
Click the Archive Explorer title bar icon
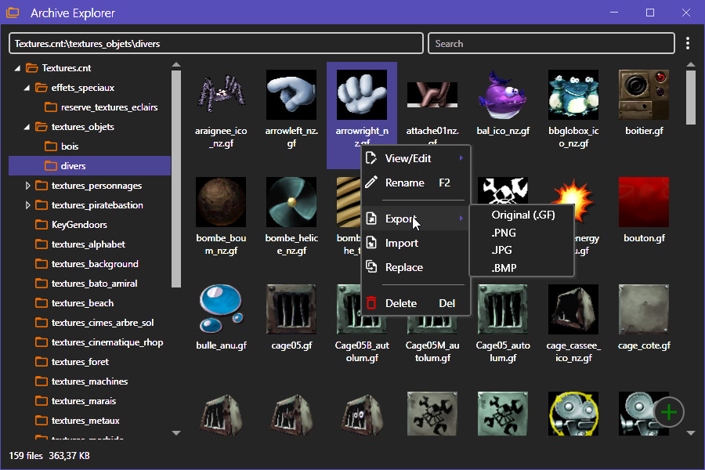tap(13, 13)
